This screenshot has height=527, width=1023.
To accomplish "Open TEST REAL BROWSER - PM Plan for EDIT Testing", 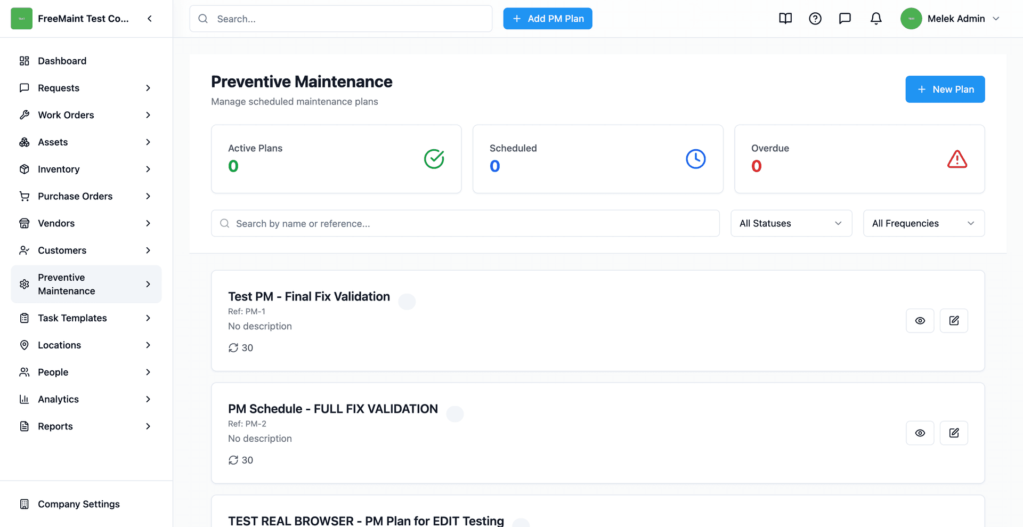I will coord(366,521).
